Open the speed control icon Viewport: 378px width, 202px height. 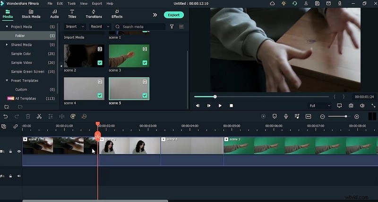pyautogui.click(x=73, y=116)
